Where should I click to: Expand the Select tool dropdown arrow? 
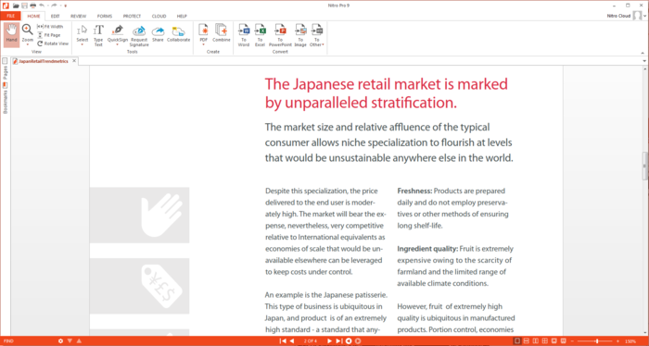pos(83,44)
